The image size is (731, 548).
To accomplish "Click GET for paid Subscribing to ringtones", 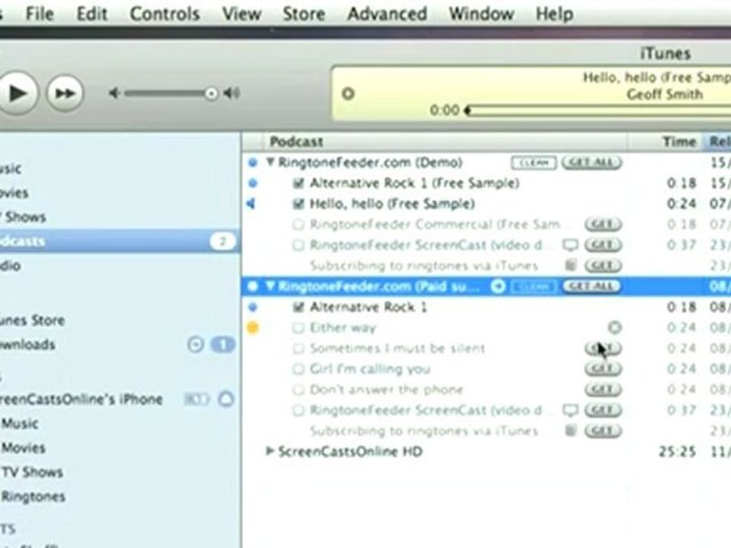I will [x=603, y=431].
